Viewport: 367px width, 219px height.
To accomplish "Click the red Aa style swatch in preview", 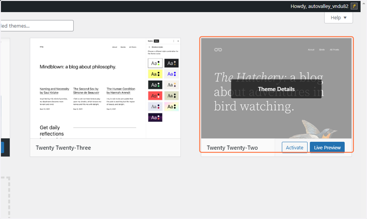I will click(x=155, y=96).
